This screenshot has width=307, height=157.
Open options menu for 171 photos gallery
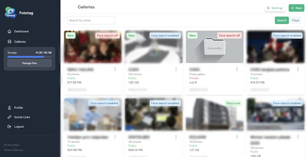click(115, 137)
